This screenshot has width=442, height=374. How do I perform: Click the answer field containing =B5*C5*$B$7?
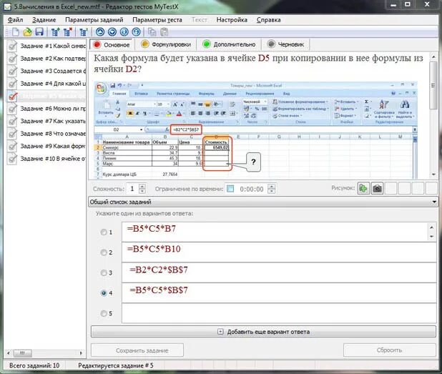(x=279, y=292)
